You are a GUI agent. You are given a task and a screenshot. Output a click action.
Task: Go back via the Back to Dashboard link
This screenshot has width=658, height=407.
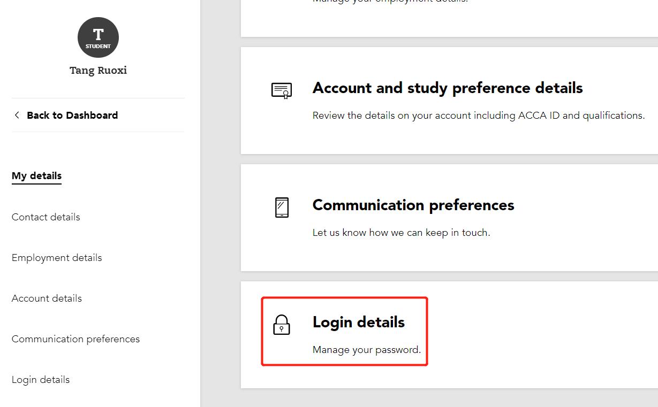click(x=72, y=115)
